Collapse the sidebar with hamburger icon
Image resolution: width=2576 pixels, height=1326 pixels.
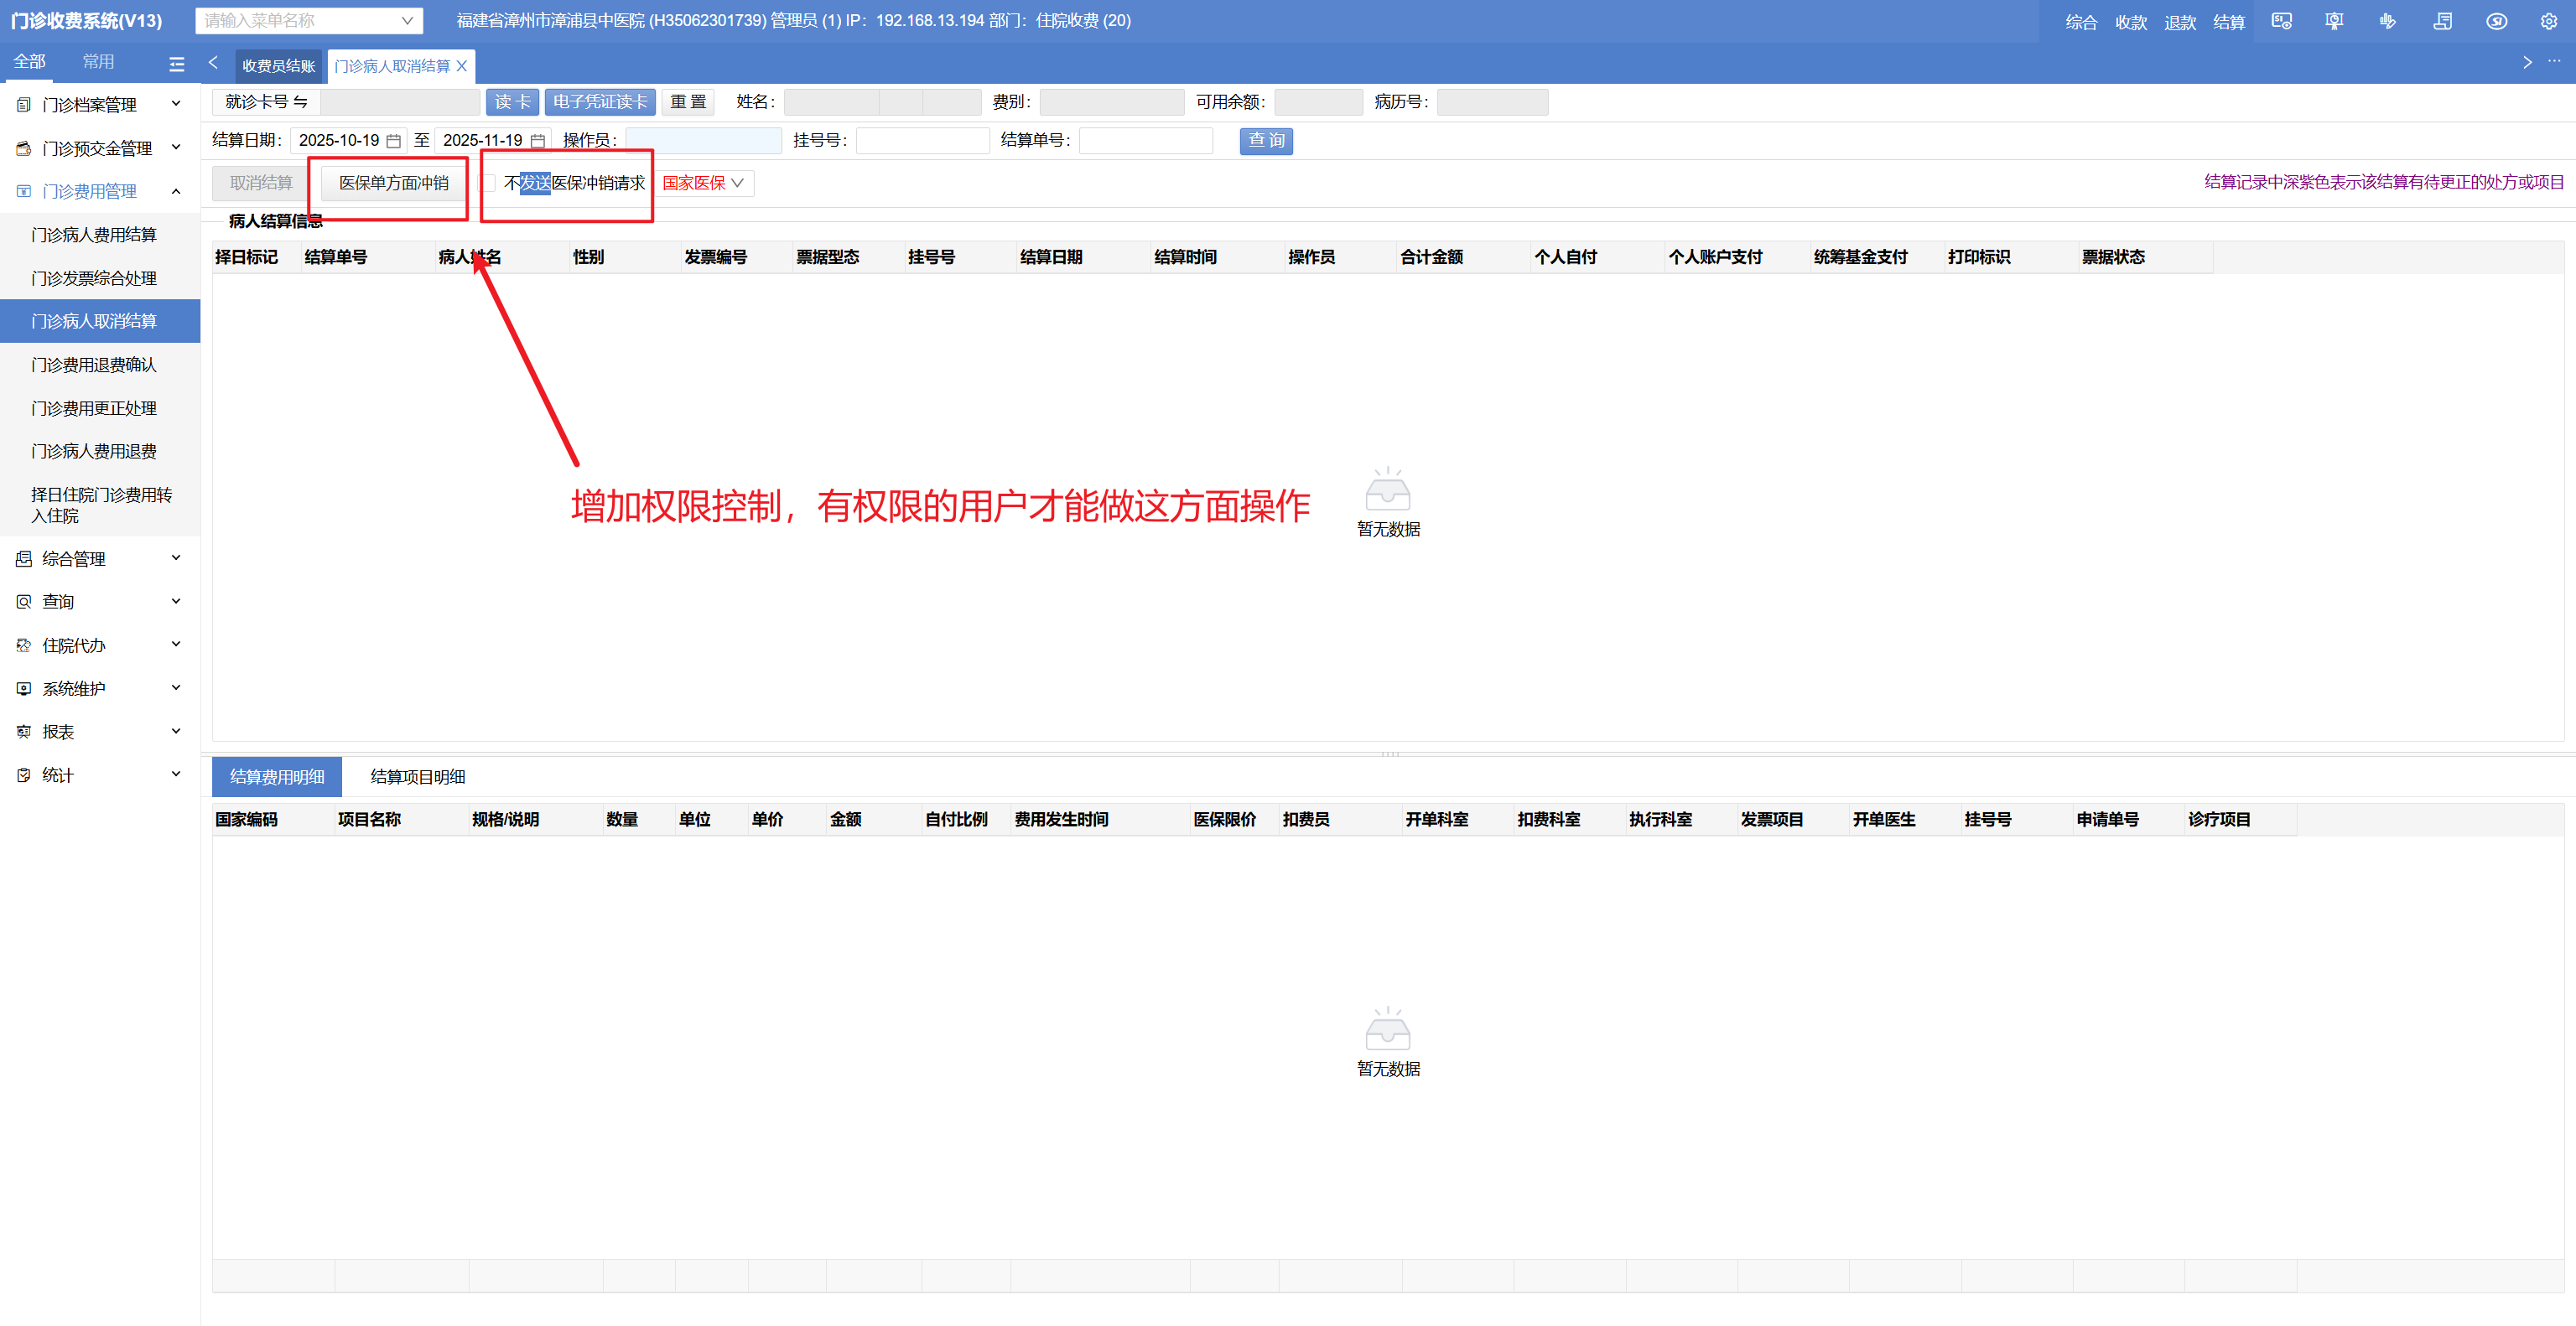pyautogui.click(x=177, y=64)
